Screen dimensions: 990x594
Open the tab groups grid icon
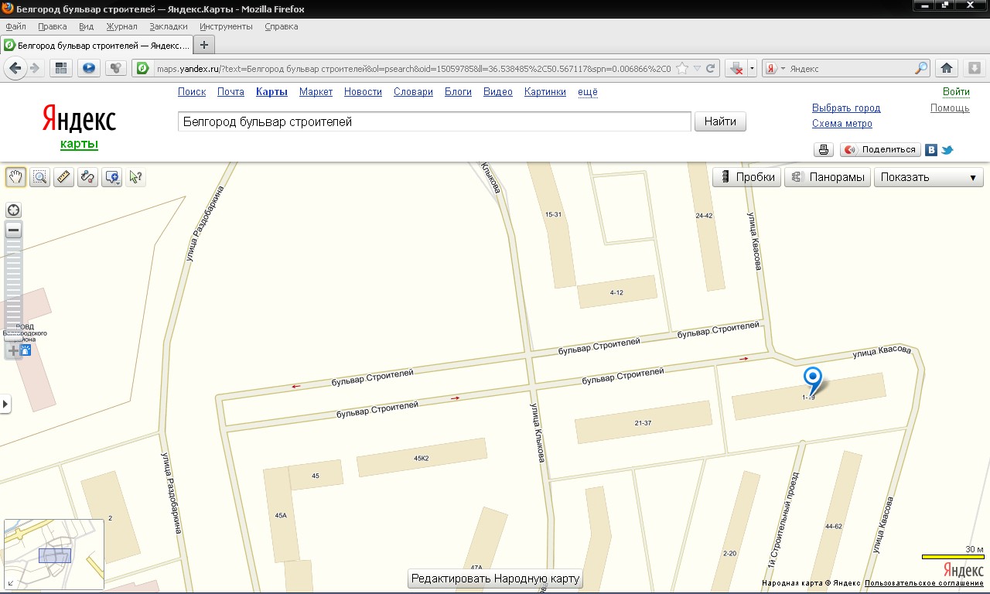pos(61,68)
